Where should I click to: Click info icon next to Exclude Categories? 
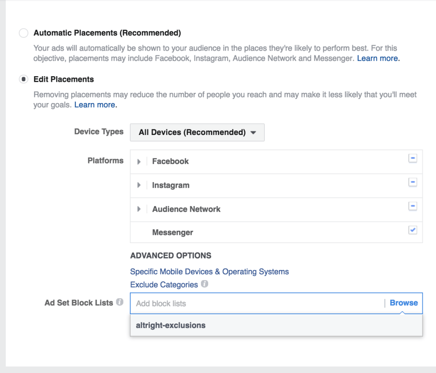(x=204, y=284)
